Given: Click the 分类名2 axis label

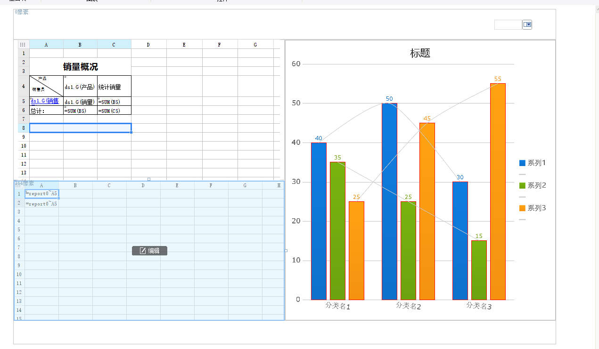Looking at the screenshot, I should tap(408, 306).
